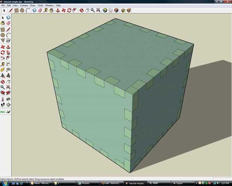Click the 'Select objects' status bar hint
This screenshot has height=186, width=232.
(x=32, y=179)
